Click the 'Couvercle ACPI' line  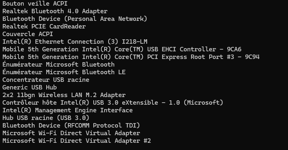tap(28, 34)
